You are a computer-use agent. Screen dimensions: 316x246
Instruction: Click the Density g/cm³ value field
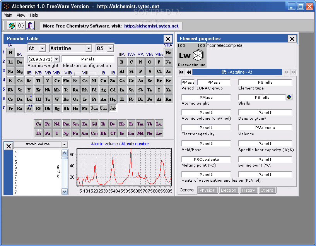[x=265, y=113]
